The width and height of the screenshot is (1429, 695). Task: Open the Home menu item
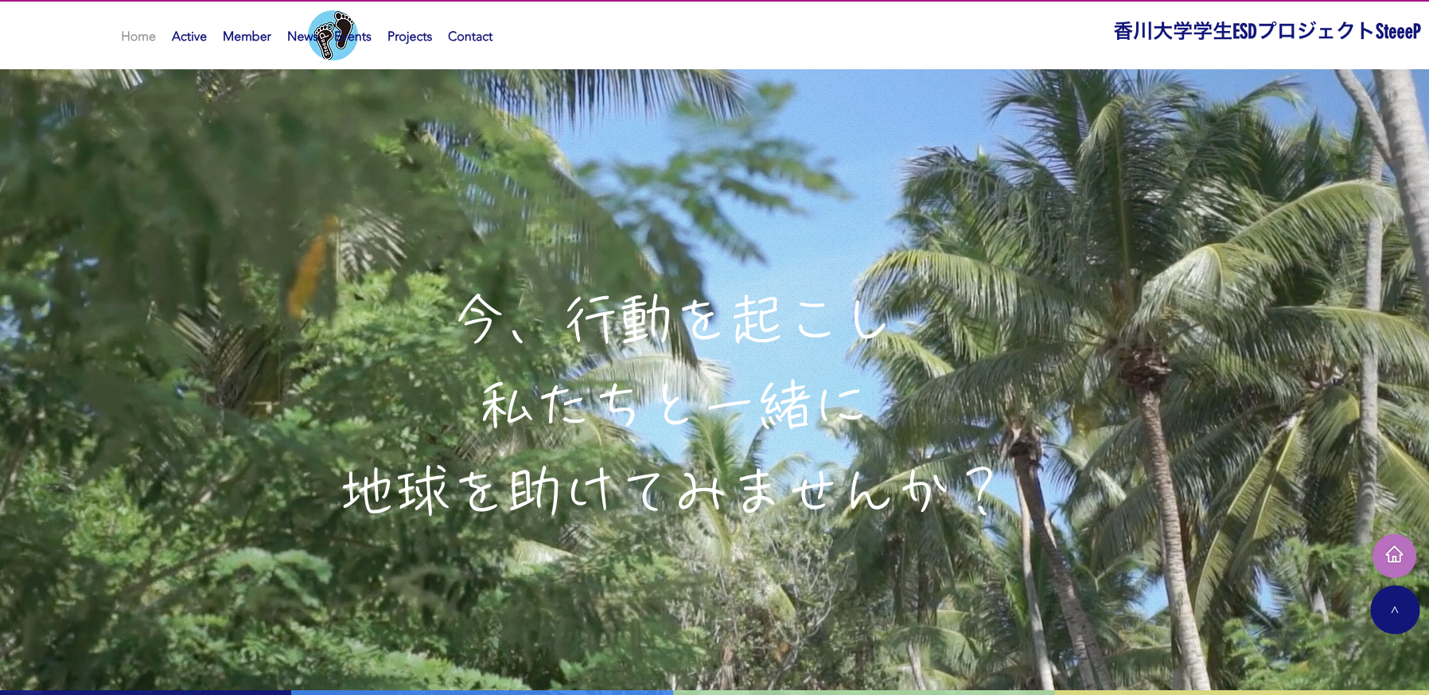[138, 37]
